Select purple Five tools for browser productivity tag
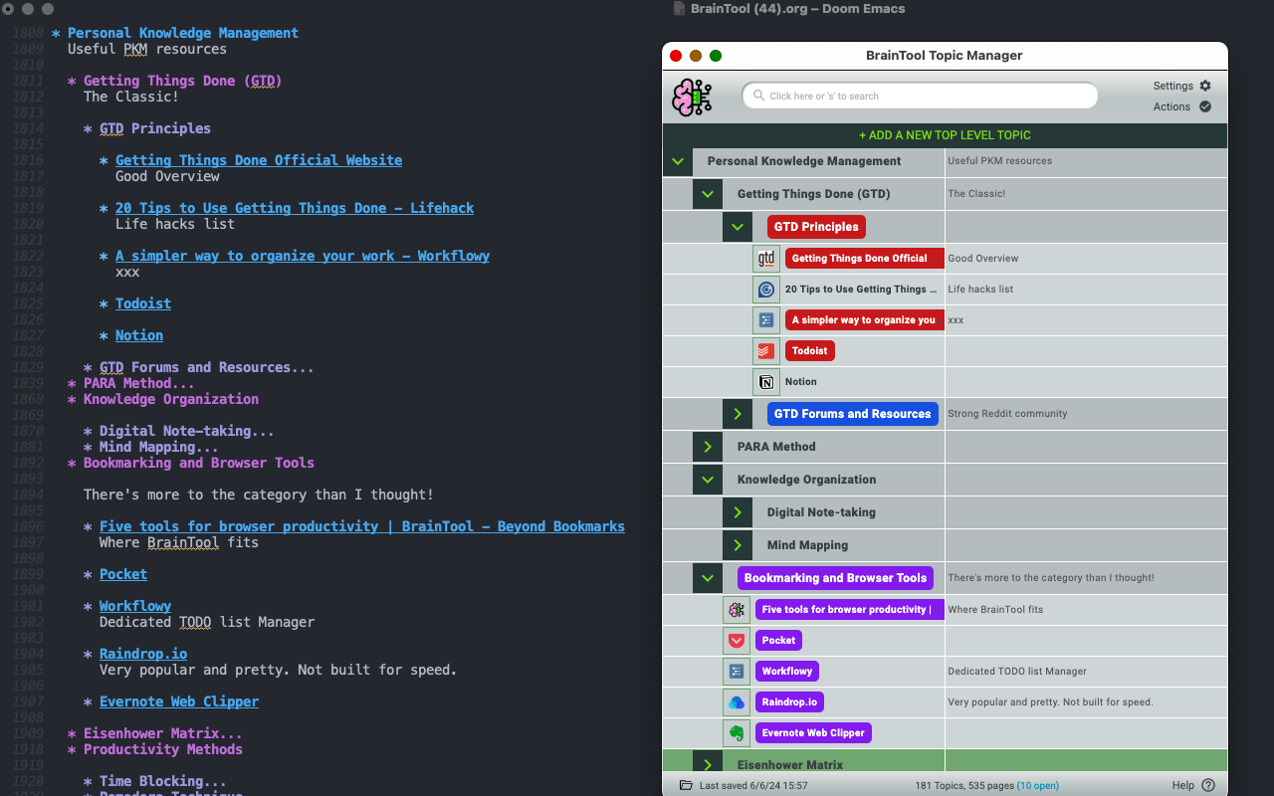1274x796 pixels. pyautogui.click(x=849, y=610)
